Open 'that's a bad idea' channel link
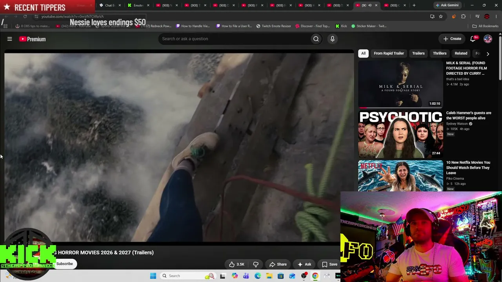 tap(458, 79)
